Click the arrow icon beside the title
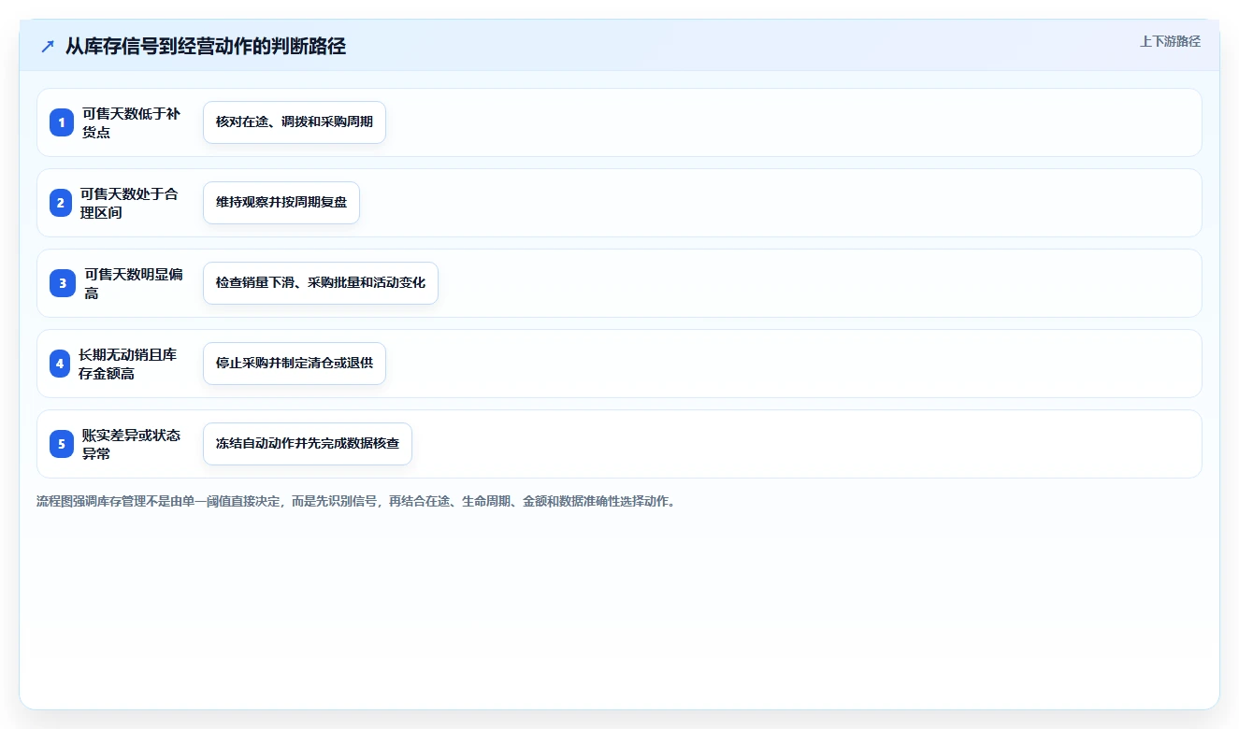1239x729 pixels. pyautogui.click(x=48, y=46)
